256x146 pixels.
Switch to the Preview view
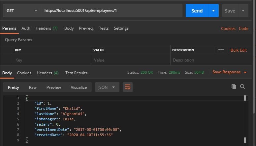pyautogui.click(x=54, y=87)
